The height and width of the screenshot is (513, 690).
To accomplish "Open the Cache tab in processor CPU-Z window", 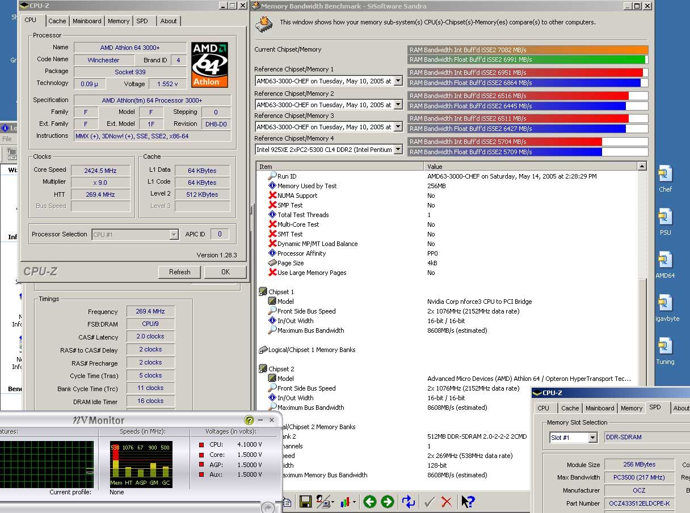I will [x=57, y=21].
